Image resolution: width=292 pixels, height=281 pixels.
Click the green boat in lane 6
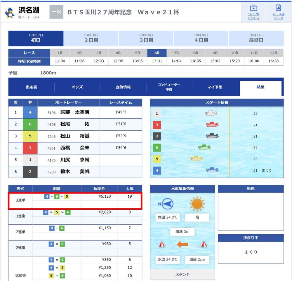(x=204, y=147)
